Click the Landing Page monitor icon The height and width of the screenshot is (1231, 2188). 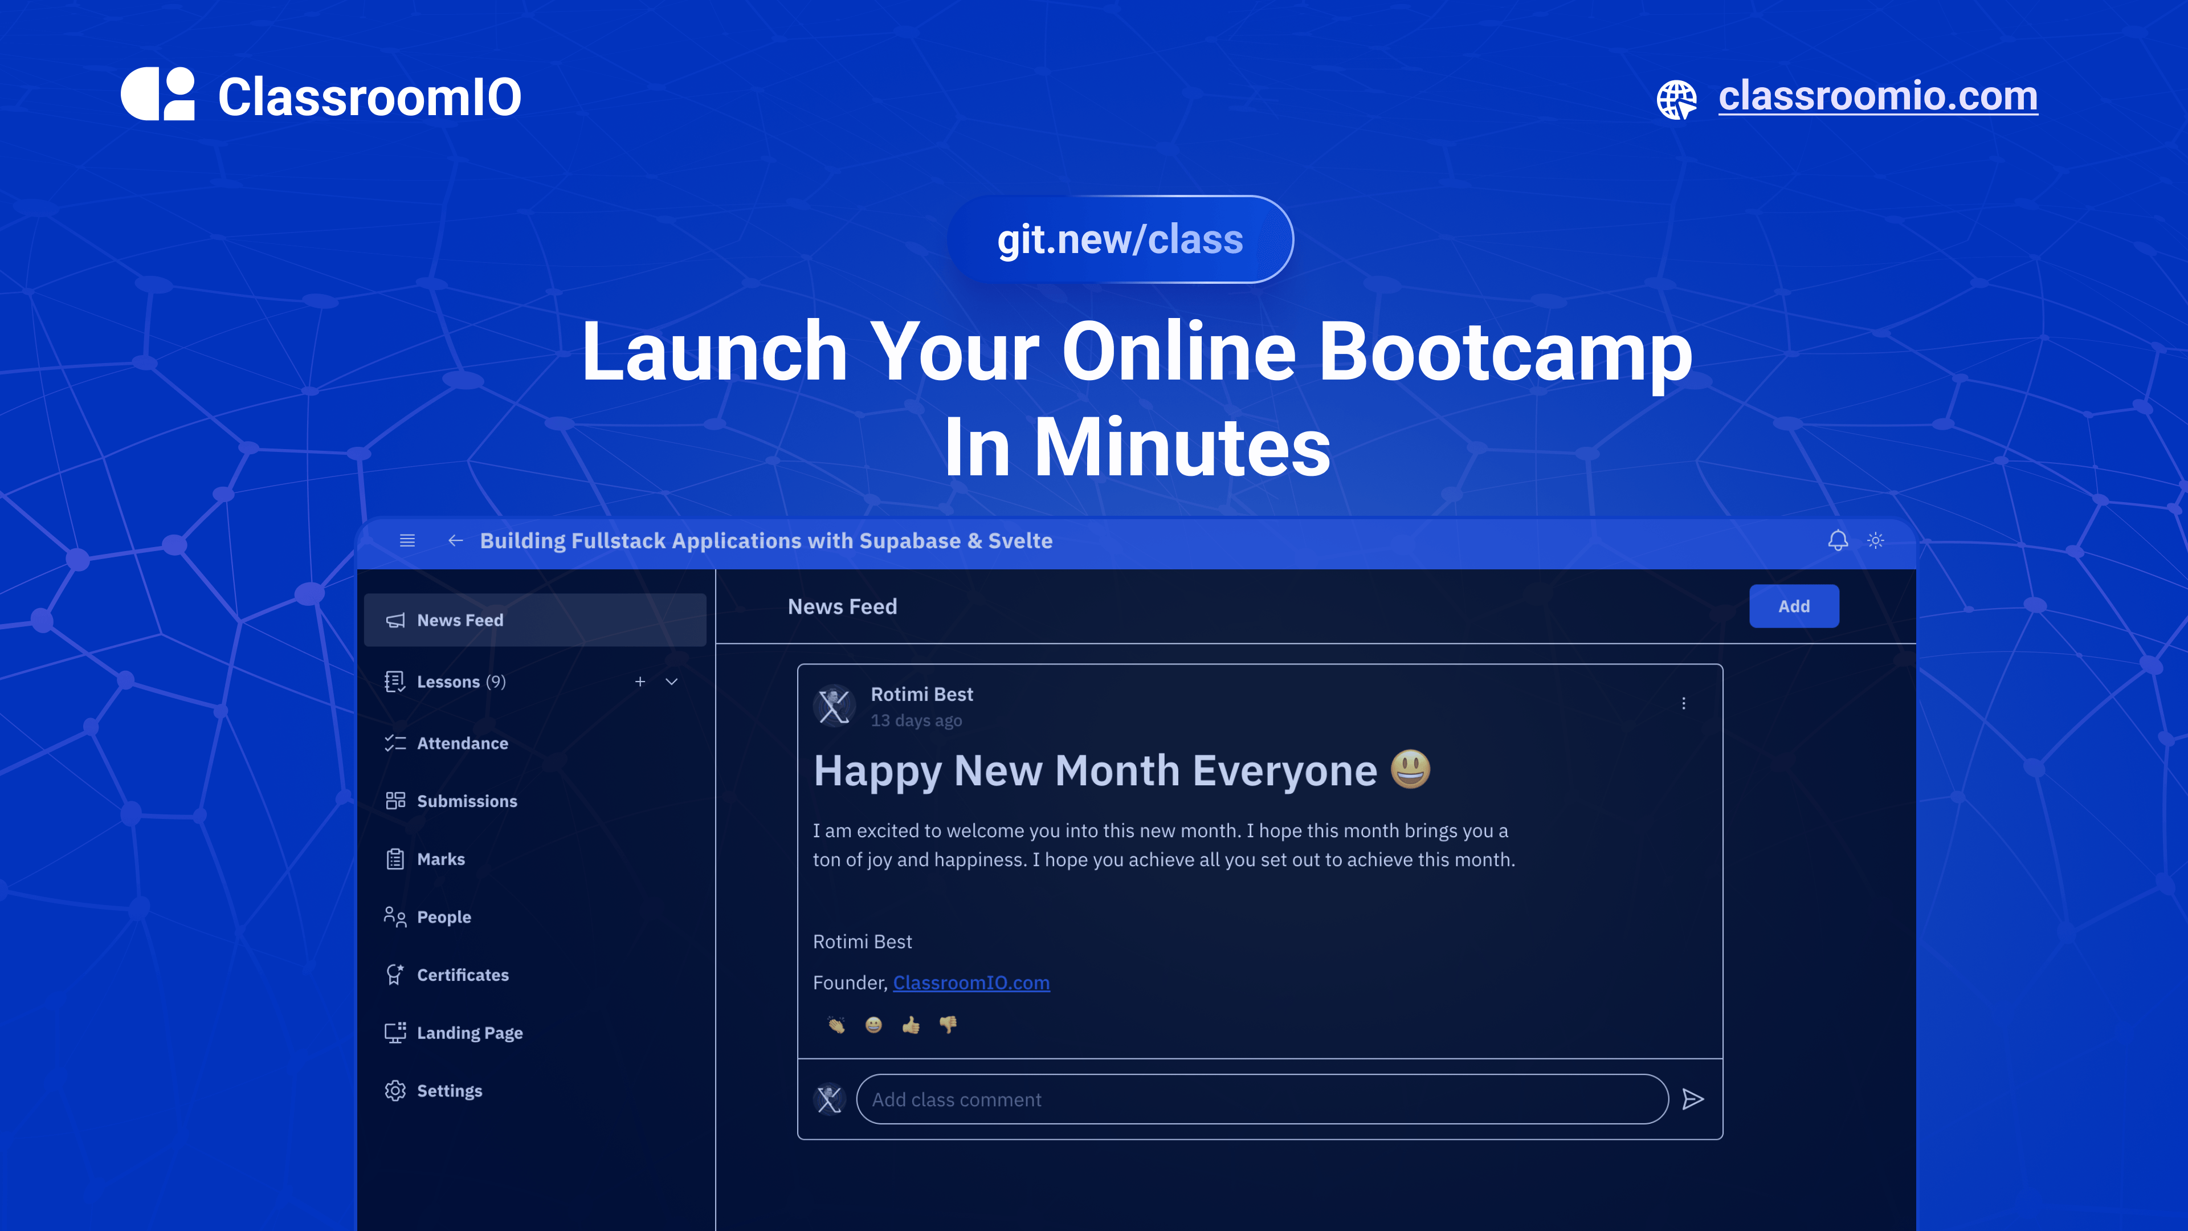[x=395, y=1032]
